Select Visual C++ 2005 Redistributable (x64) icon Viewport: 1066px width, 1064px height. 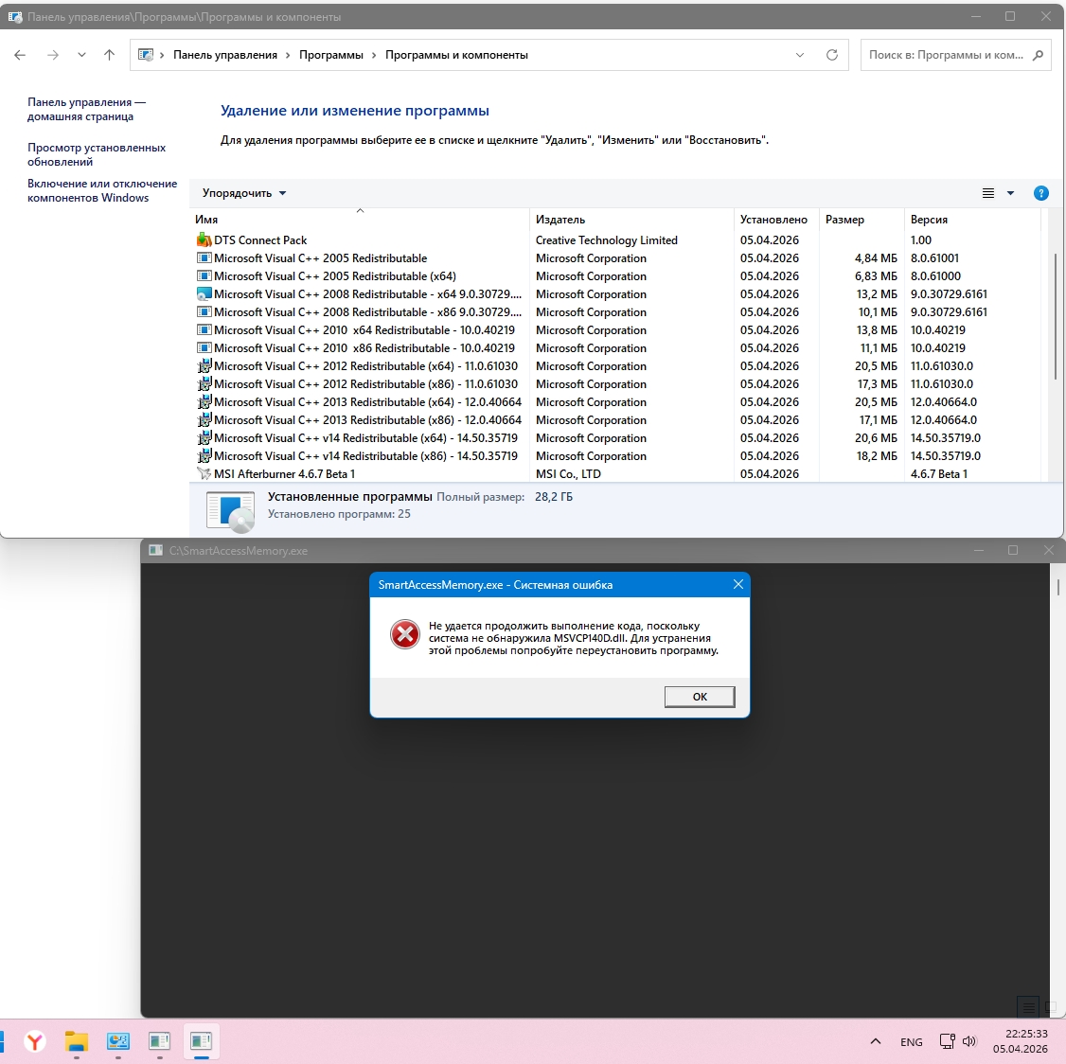coord(204,276)
